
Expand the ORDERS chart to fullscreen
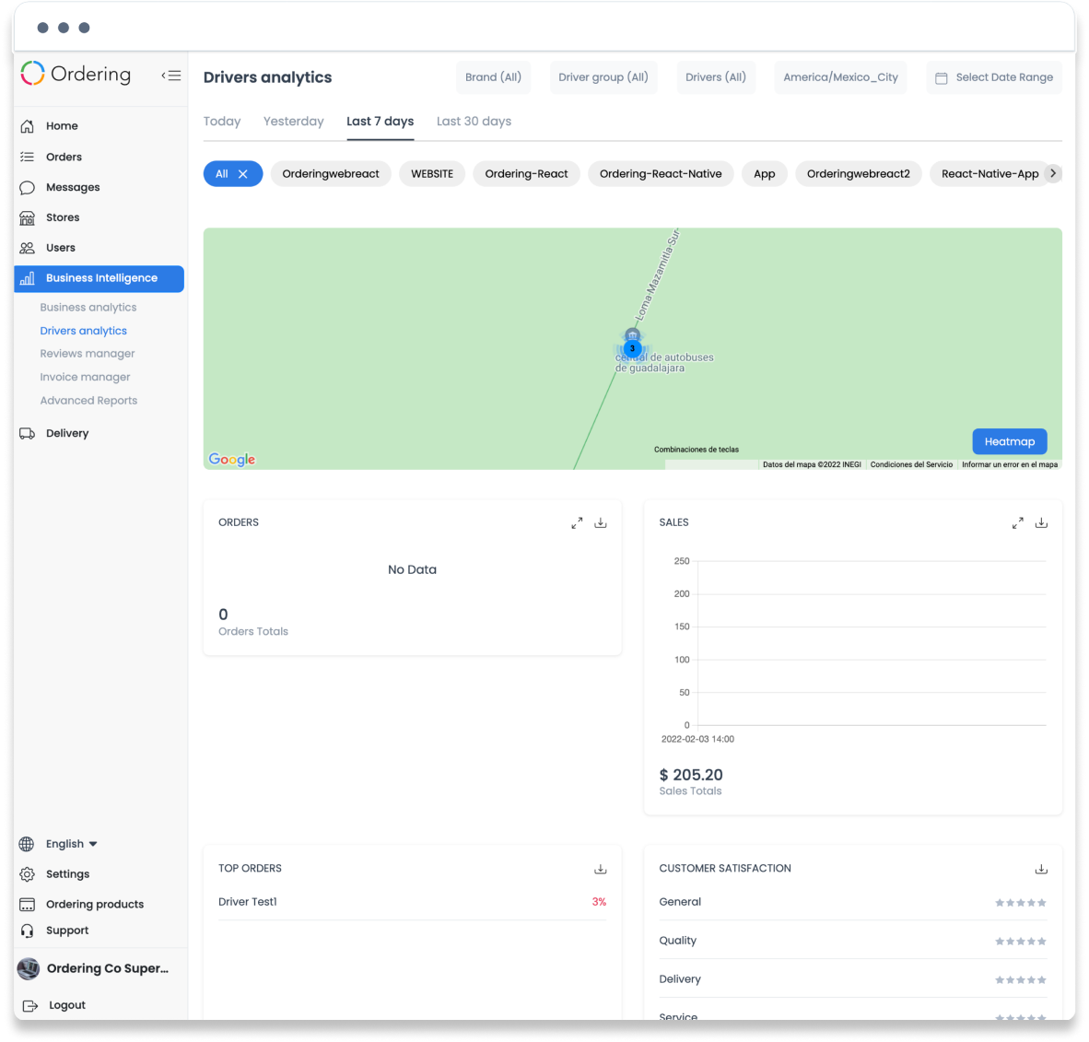pos(577,523)
